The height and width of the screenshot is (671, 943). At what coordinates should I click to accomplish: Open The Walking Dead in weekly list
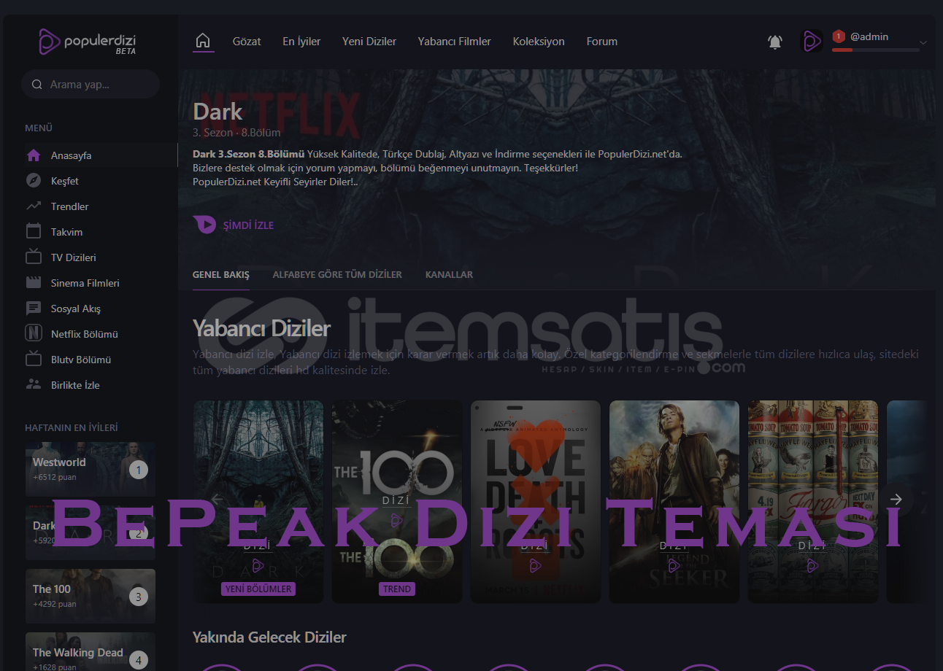[91, 651]
